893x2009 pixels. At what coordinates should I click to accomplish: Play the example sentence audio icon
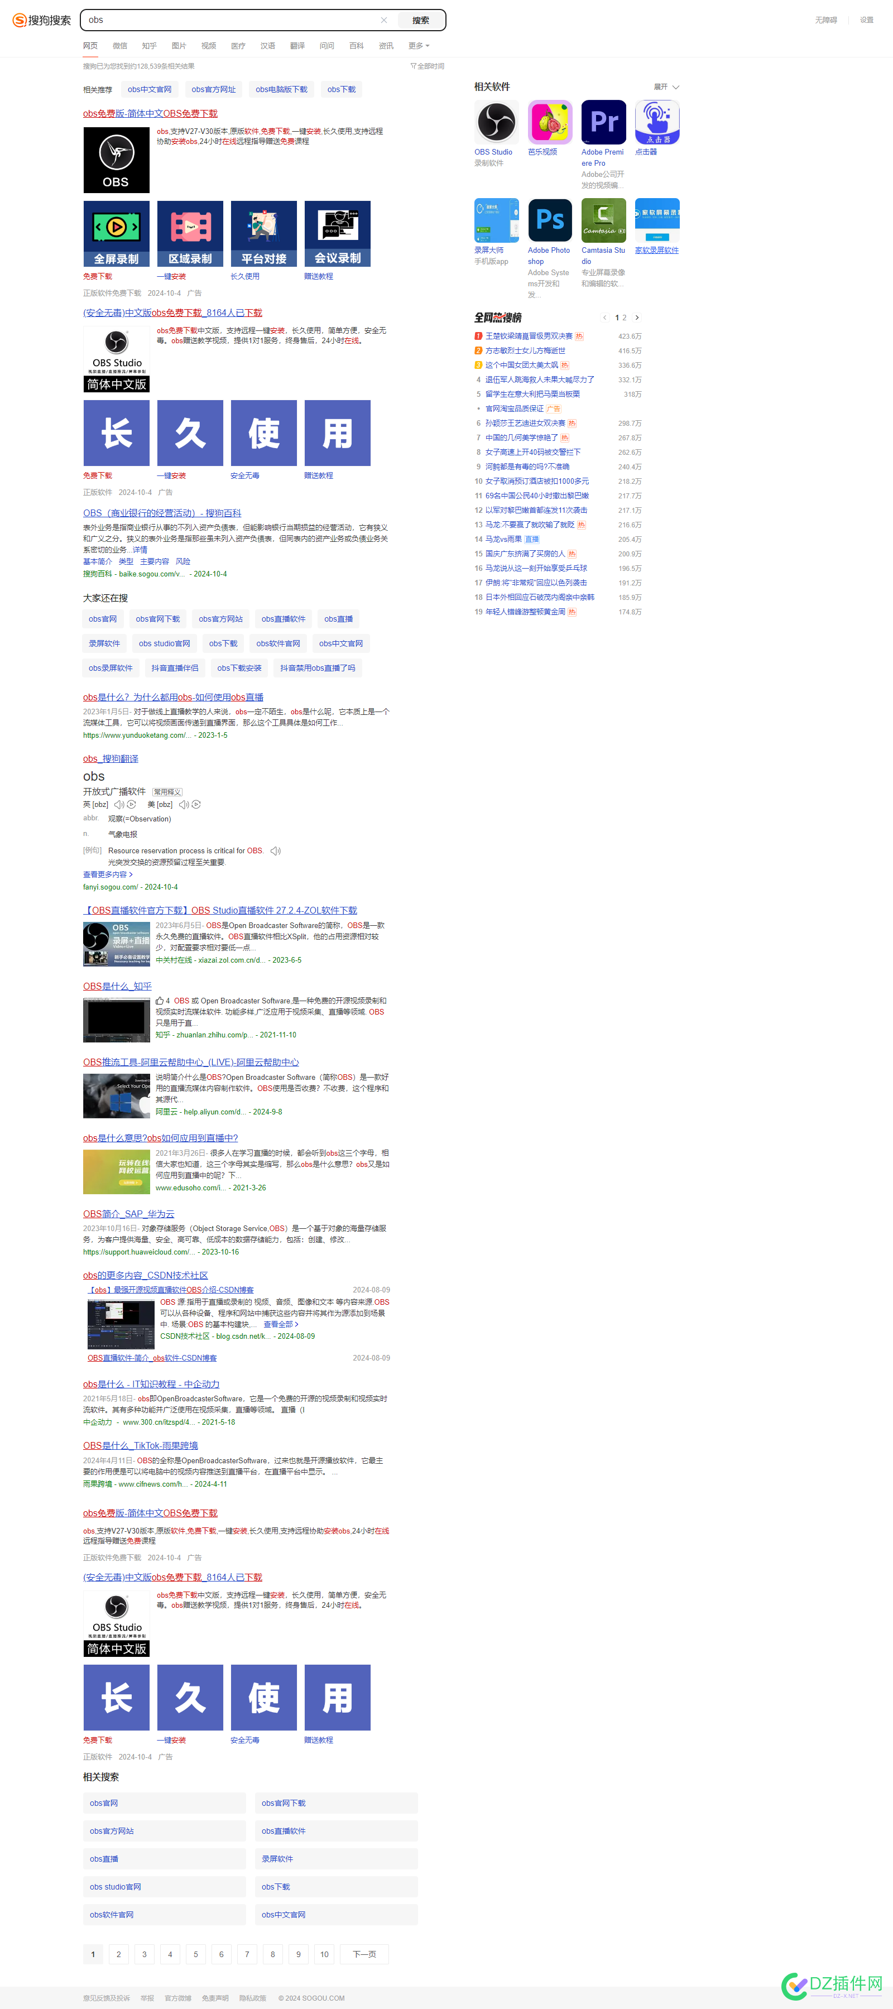[275, 851]
